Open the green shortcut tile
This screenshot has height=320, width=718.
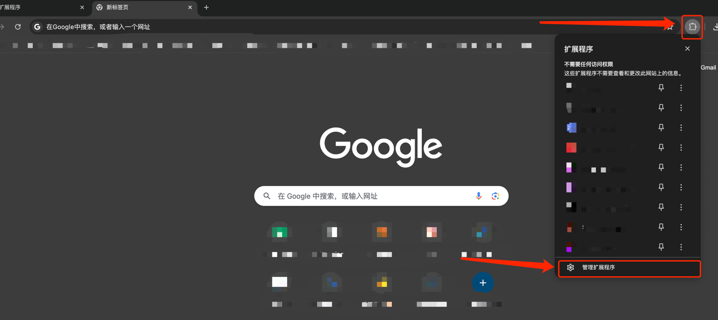279,233
